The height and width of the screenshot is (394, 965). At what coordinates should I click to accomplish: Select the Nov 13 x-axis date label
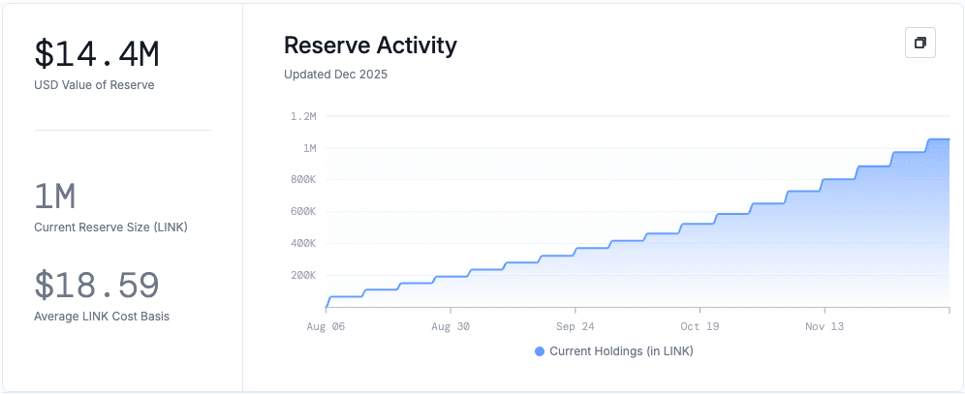pos(824,326)
